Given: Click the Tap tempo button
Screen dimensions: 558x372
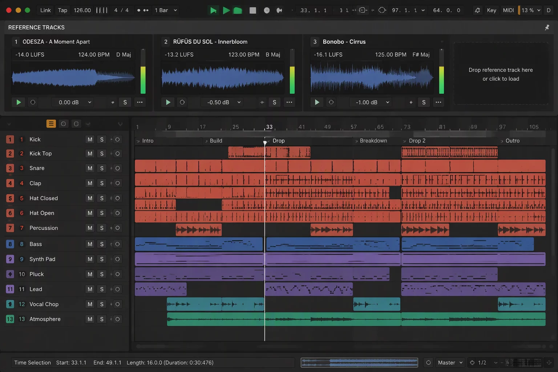Looking at the screenshot, I should pos(62,10).
